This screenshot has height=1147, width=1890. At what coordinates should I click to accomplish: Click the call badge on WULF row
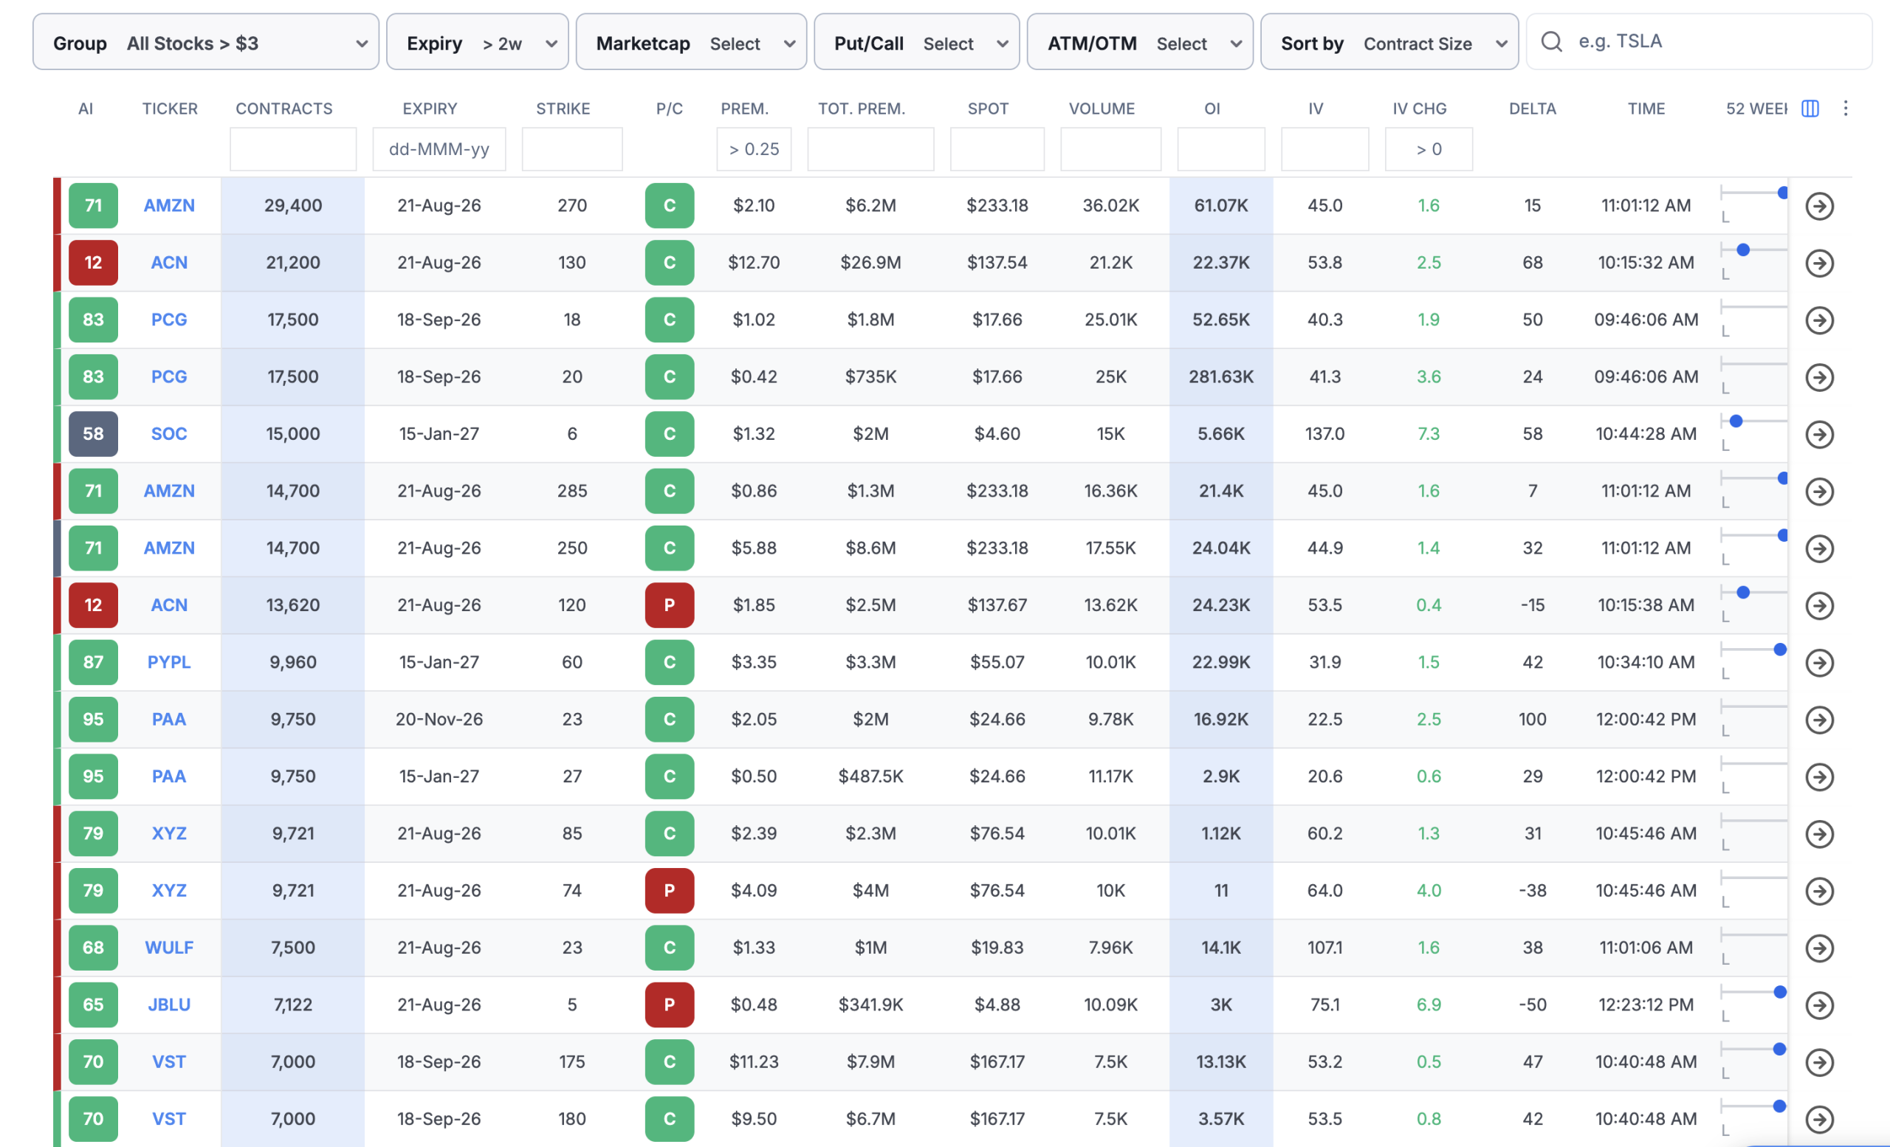(669, 948)
